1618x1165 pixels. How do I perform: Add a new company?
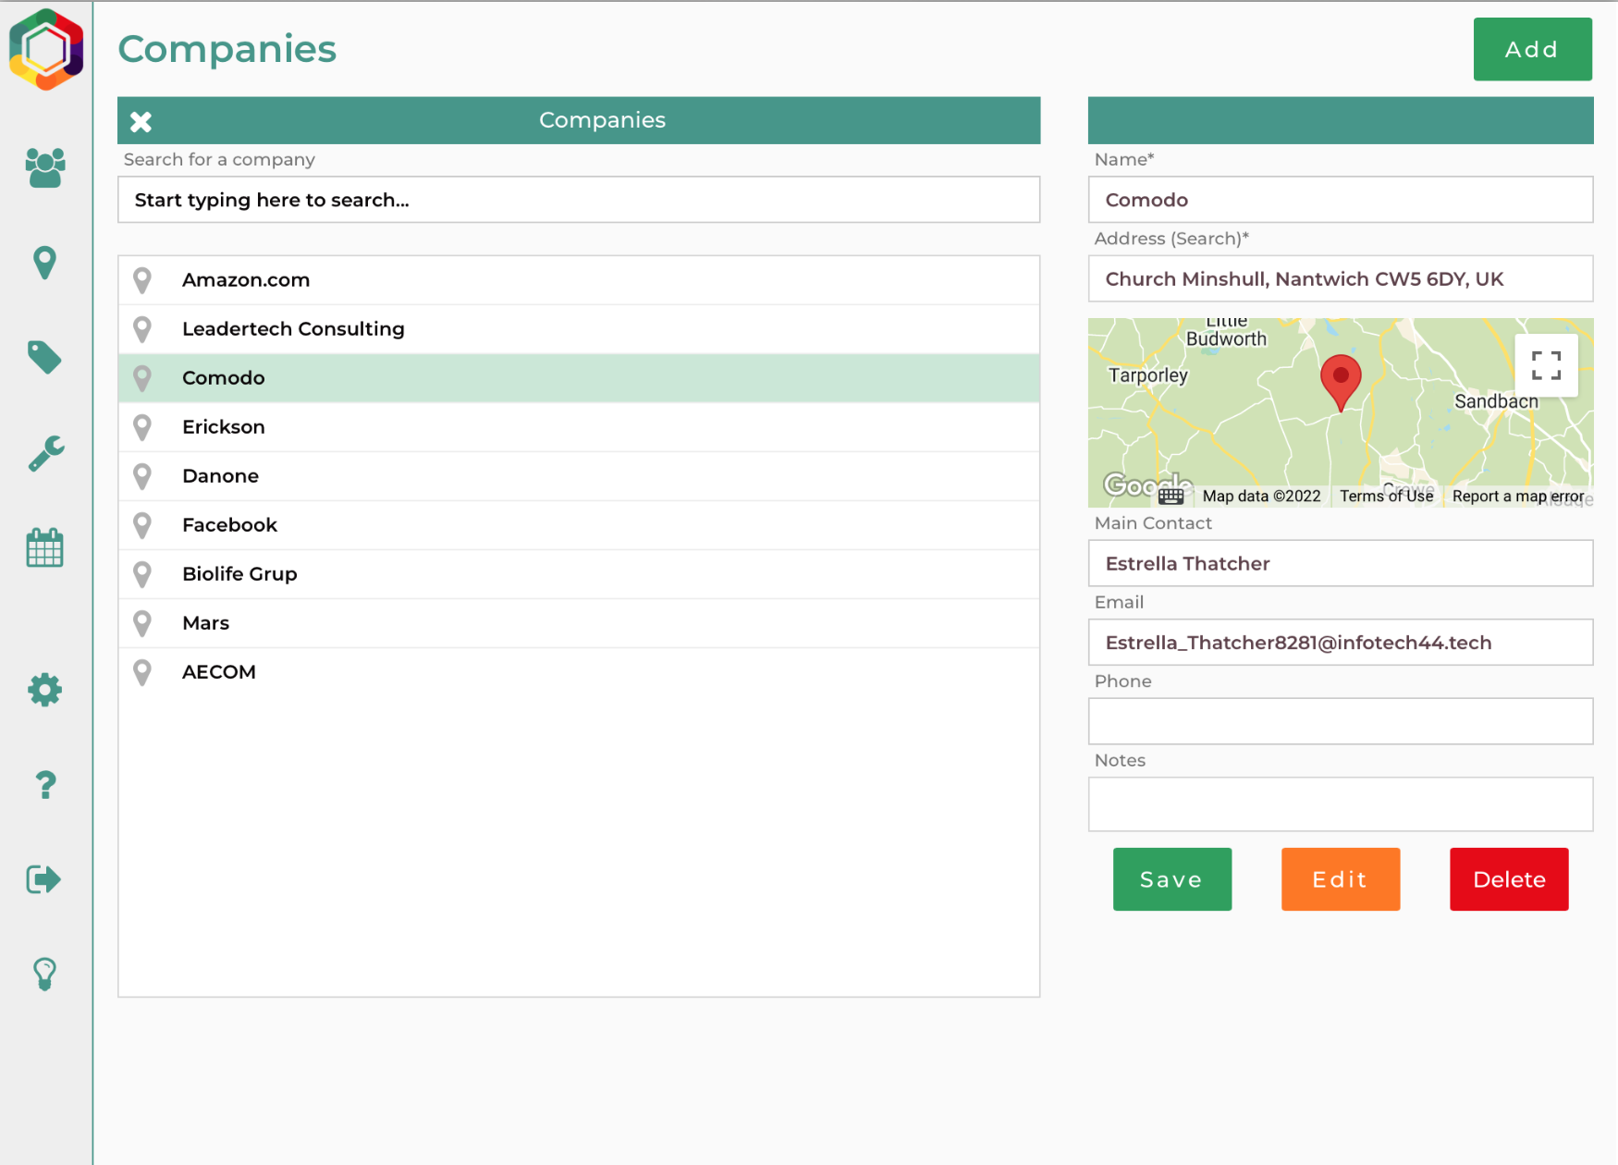[x=1532, y=49]
